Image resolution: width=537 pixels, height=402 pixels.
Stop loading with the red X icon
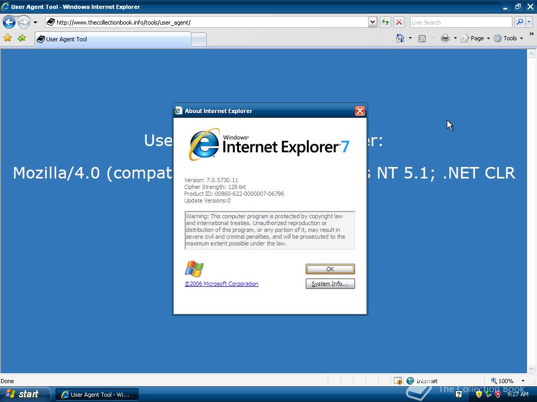tap(399, 23)
